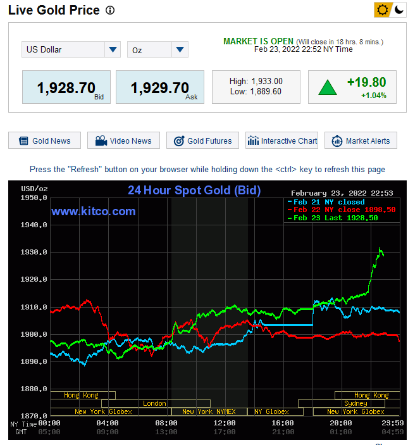Click the NY Globex session label

(x=271, y=411)
